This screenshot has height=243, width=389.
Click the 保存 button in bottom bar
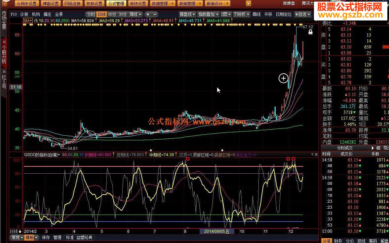tap(46, 237)
